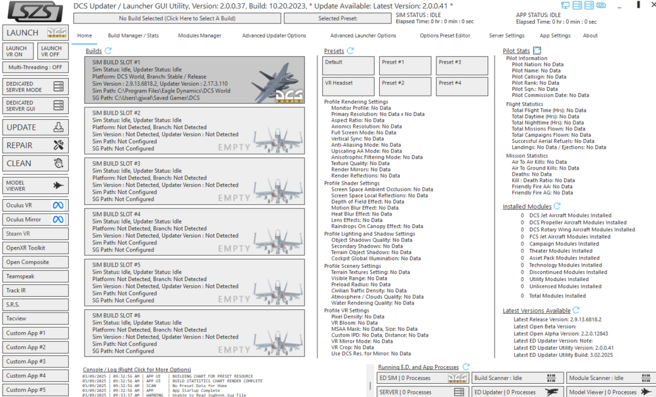
Task: Open the Selected Preset selector
Action: pos(338,18)
